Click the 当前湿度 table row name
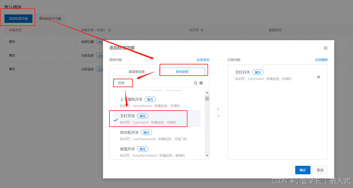This screenshot has width=353, height=188. [x=87, y=55]
